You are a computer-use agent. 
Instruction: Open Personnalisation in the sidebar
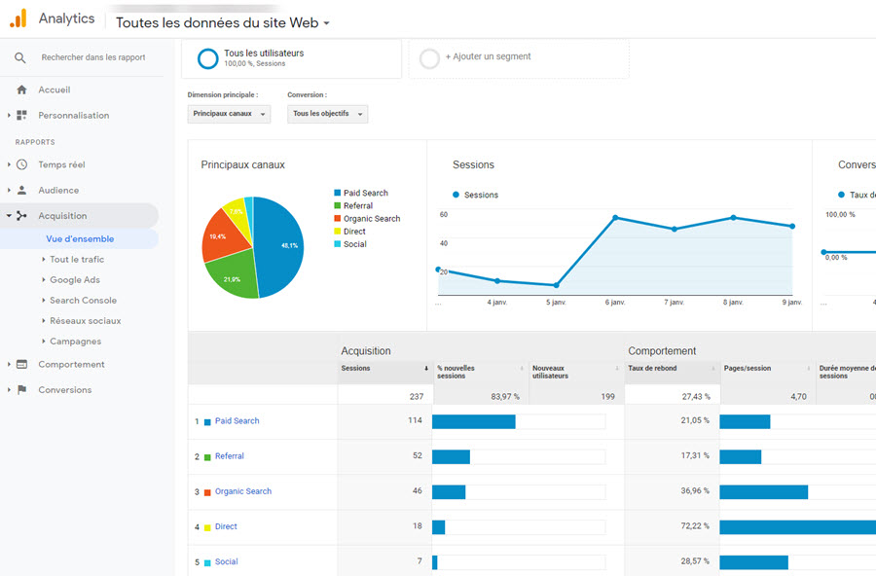pyautogui.click(x=74, y=115)
